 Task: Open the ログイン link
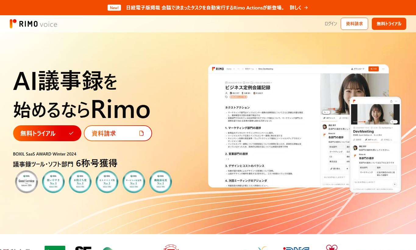(331, 24)
